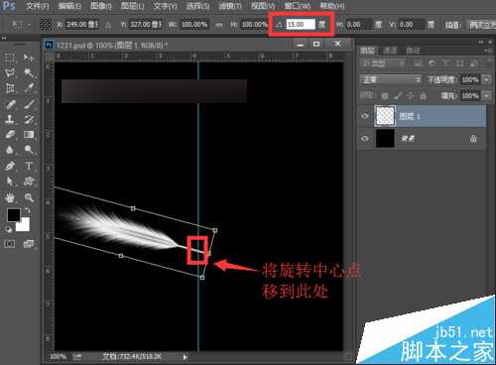The height and width of the screenshot is (365, 496).
Task: Select the Move tool
Action: point(29,58)
